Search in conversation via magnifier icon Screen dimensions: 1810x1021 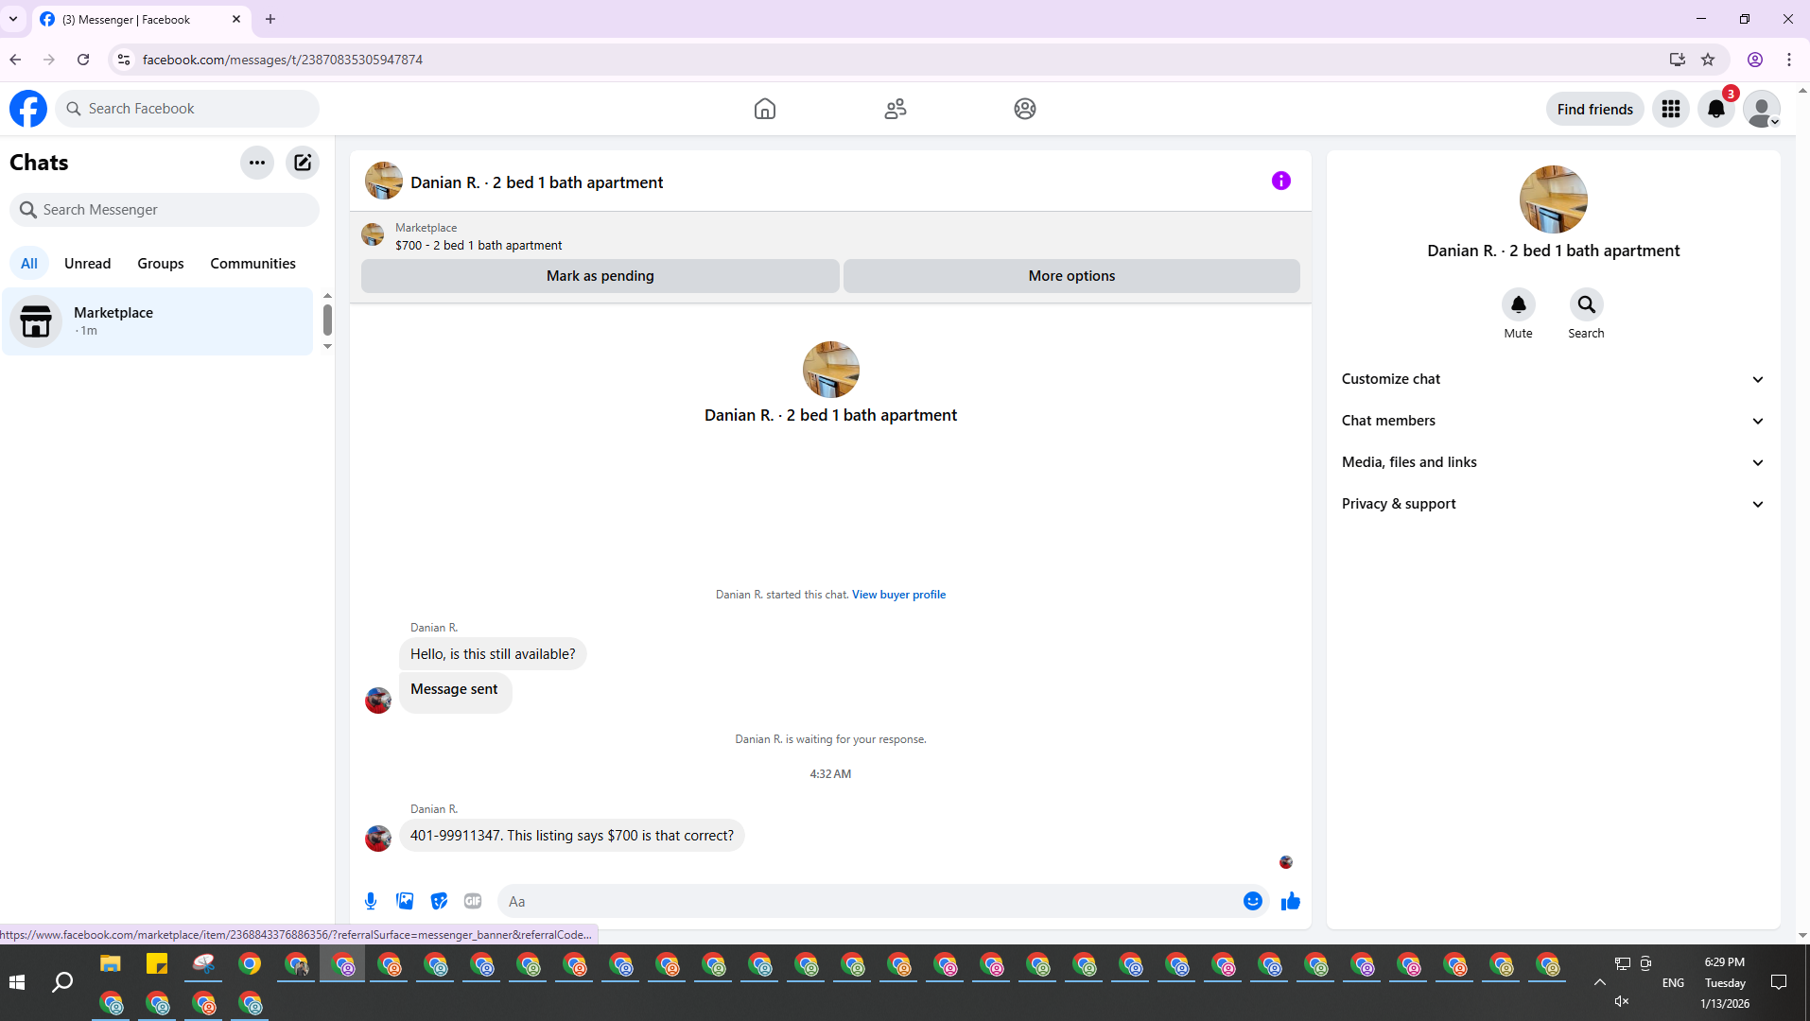(x=1587, y=304)
